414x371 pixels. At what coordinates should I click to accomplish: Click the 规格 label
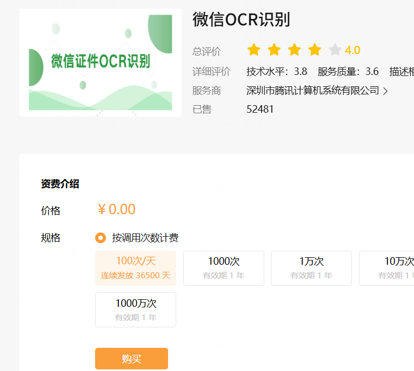50,238
